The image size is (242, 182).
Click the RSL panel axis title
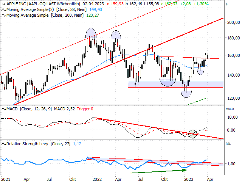pos(228,144)
